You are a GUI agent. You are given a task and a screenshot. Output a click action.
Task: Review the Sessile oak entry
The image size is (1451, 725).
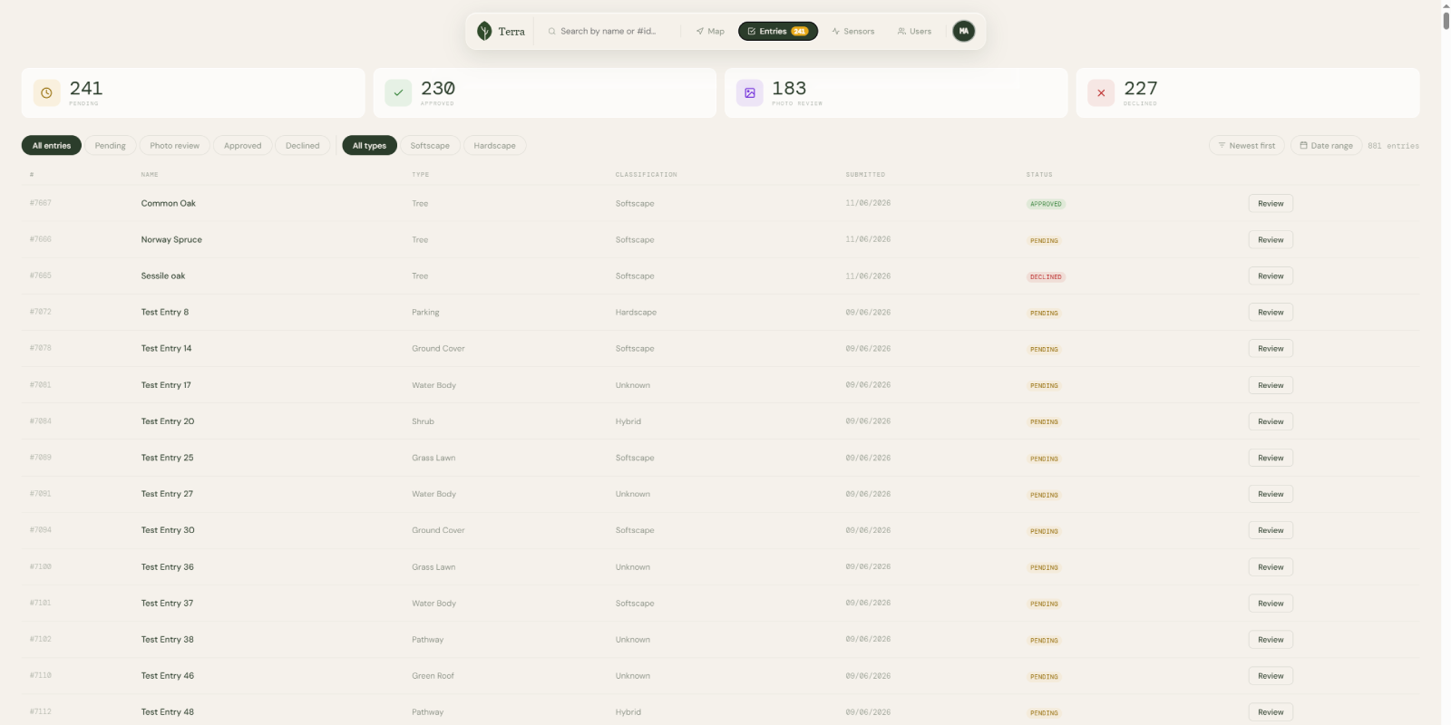click(x=1271, y=275)
